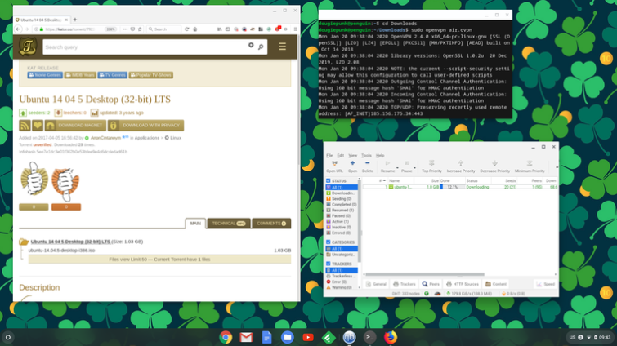Click the TV Genres button
This screenshot has height=346, width=617.
[113, 75]
